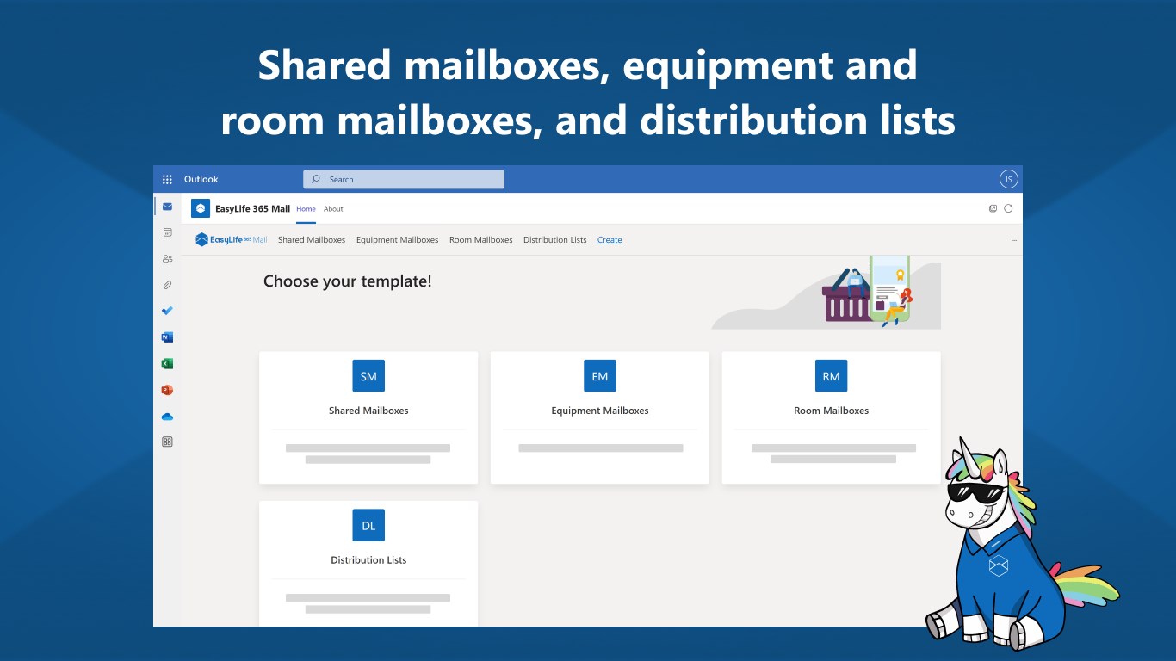Viewport: 1176px width, 661px height.
Task: Select the Distribution Lists card title
Action: (x=368, y=559)
